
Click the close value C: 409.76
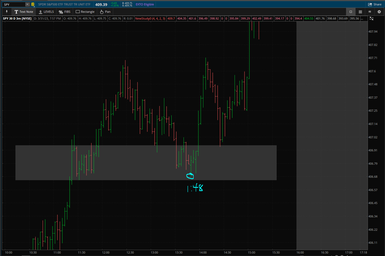[x=115, y=18]
